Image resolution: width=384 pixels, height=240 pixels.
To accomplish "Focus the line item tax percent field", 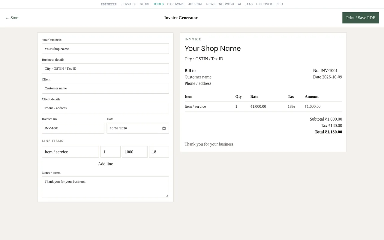I will [159, 152].
